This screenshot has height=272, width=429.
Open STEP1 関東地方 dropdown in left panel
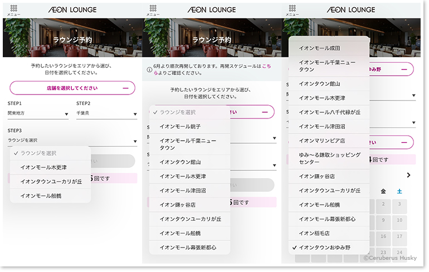(38, 113)
